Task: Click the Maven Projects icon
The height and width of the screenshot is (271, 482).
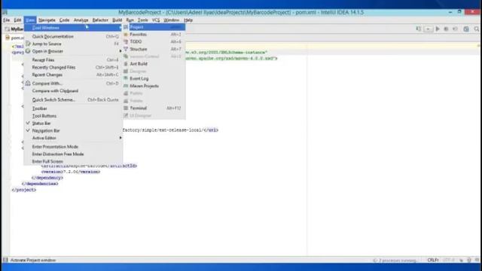Action: pos(126,86)
